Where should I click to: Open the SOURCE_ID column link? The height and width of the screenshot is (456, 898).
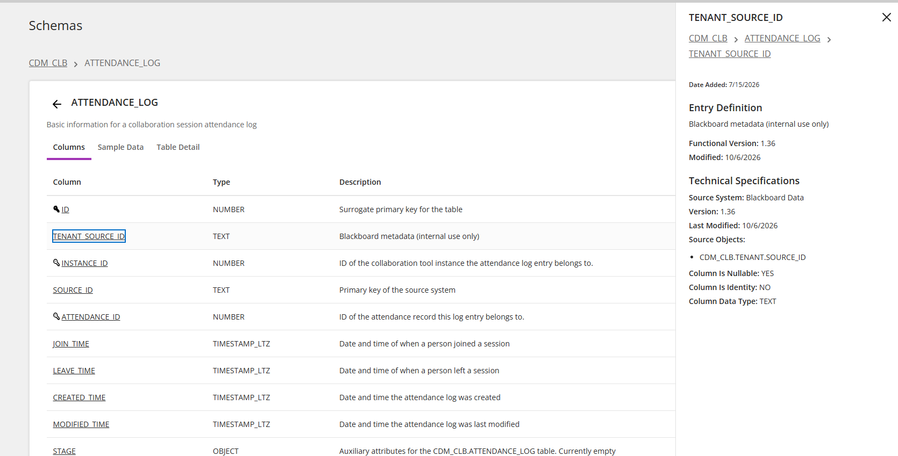(x=73, y=290)
